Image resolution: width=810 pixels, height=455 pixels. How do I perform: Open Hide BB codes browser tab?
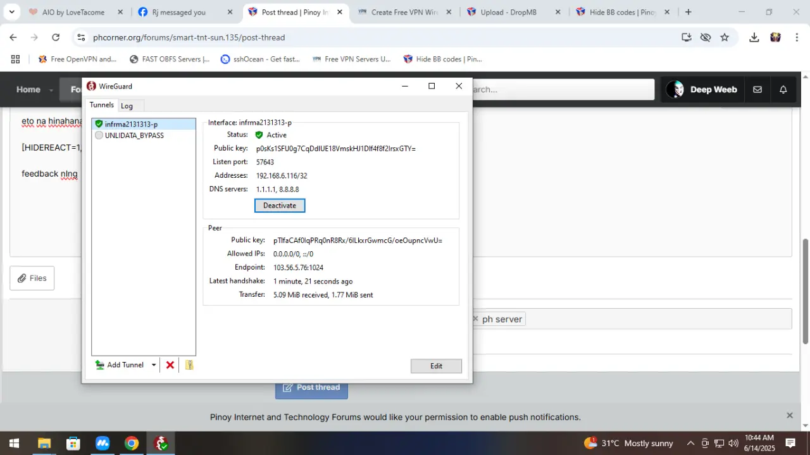pyautogui.click(x=623, y=12)
